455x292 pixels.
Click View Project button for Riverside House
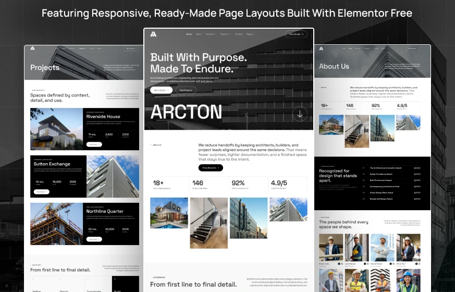(94, 144)
